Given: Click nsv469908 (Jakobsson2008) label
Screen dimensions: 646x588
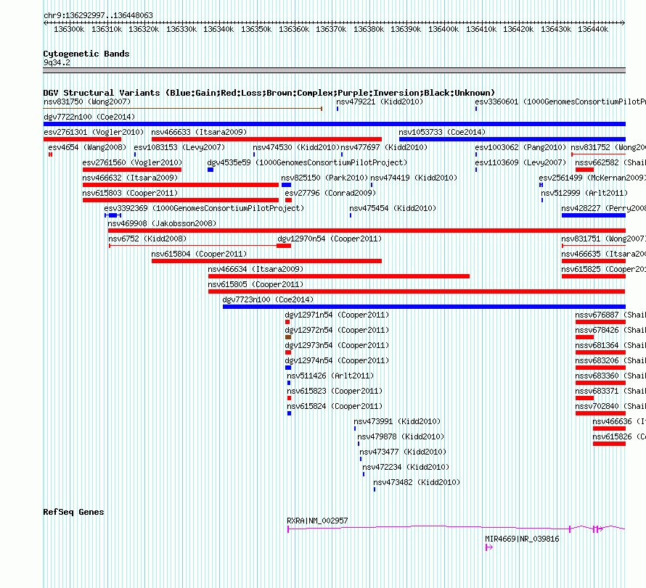Looking at the screenshot, I should click(x=162, y=223).
